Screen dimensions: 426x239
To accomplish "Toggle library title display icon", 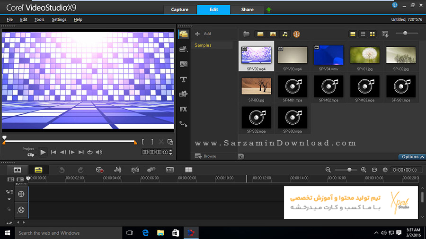I will (353, 34).
